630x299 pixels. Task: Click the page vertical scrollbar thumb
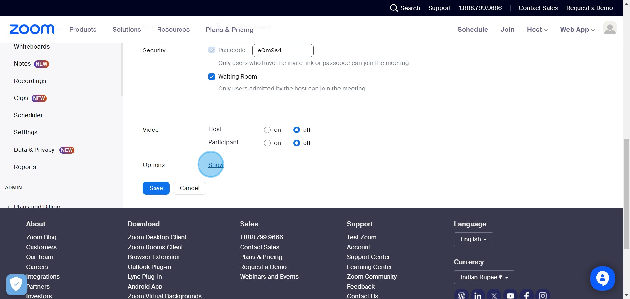(626, 194)
